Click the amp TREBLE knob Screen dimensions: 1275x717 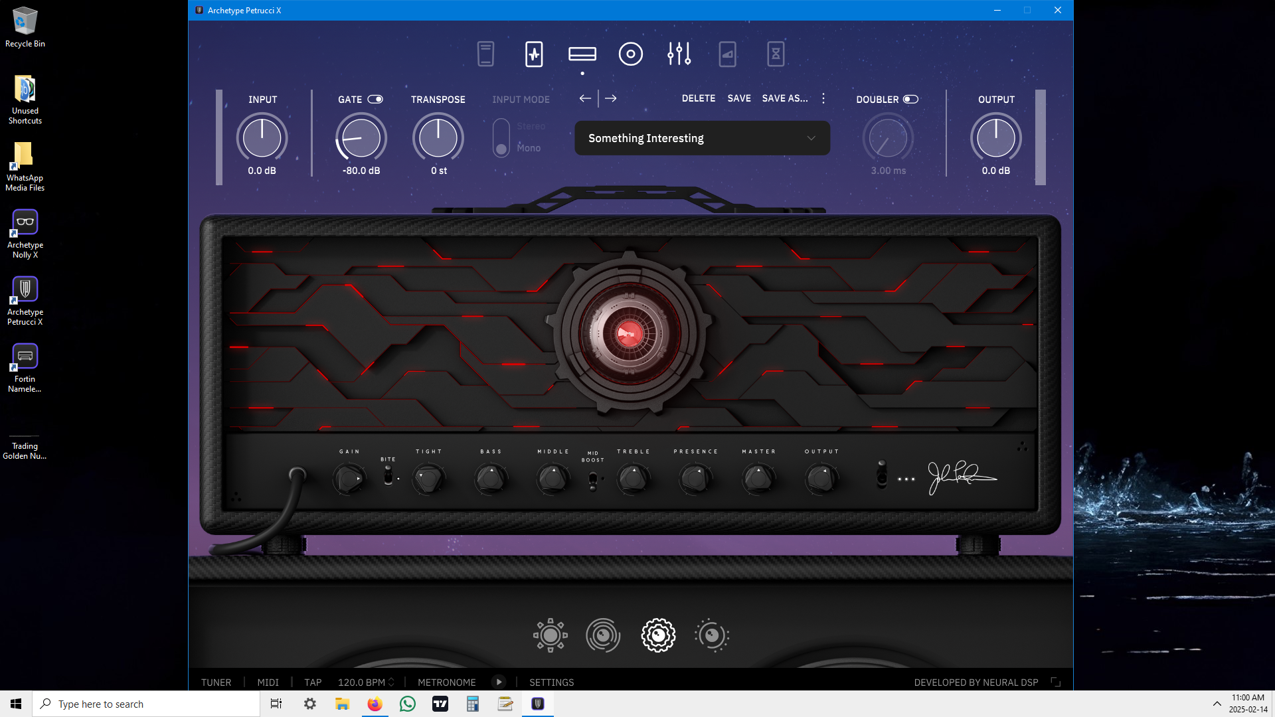click(x=634, y=479)
